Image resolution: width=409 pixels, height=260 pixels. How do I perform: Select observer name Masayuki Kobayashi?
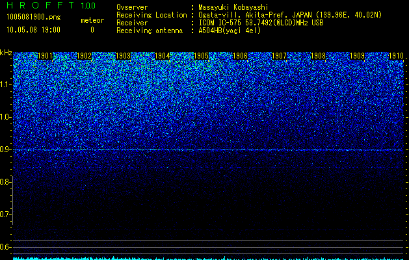233,7
